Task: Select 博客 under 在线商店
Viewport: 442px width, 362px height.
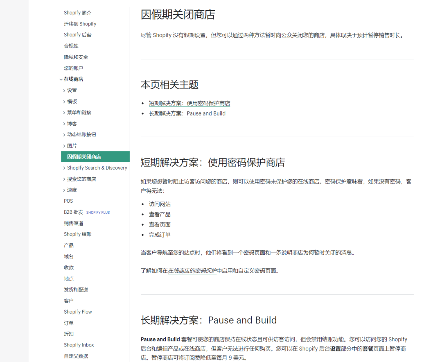Action: (x=72, y=124)
